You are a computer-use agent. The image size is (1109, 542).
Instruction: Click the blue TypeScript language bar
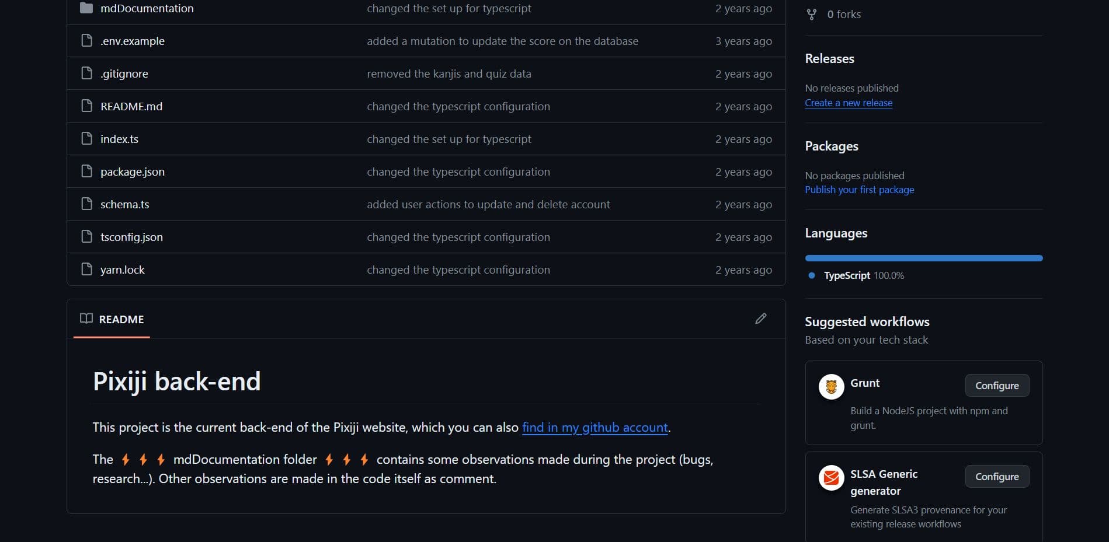coord(923,258)
